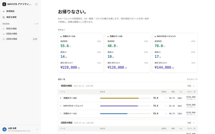This screenshot has width=215, height=134.
Task: Open details chevron for 2回目の検証
Action: pyautogui.click(x=194, y=123)
